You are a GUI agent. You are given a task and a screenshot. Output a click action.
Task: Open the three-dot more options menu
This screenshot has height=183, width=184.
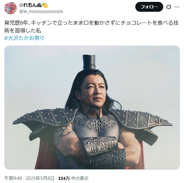point(177,7)
